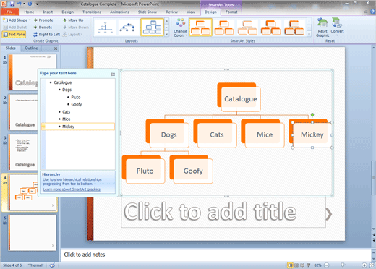
Task: Click the Demote arrow icon
Action: pyautogui.click(x=35, y=27)
